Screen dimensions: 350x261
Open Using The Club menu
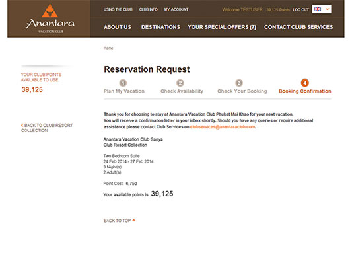(x=118, y=9)
